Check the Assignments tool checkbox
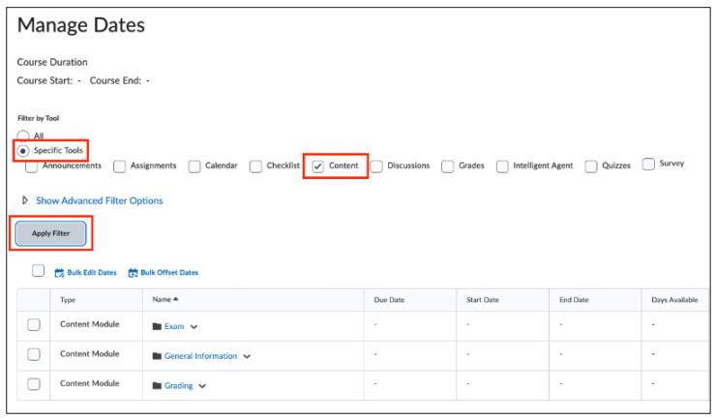 tap(120, 166)
